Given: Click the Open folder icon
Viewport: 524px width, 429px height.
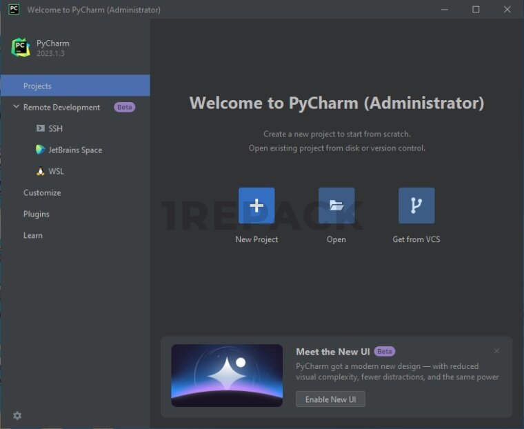Looking at the screenshot, I should pyautogui.click(x=336, y=206).
